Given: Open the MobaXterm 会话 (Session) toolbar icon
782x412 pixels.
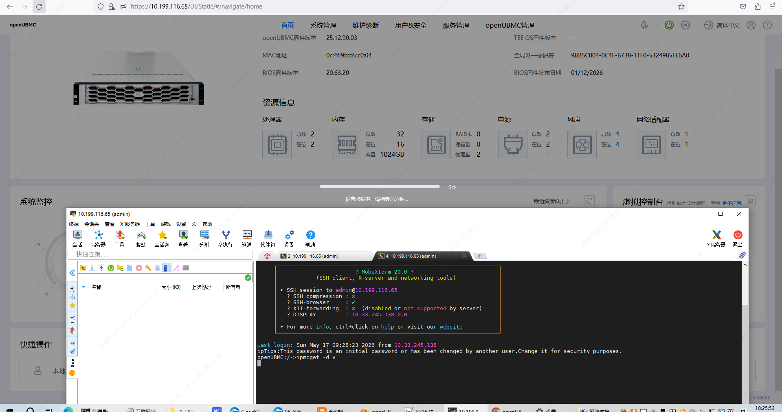Looking at the screenshot, I should click(x=77, y=239).
